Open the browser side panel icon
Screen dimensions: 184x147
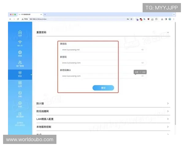pos(166,19)
